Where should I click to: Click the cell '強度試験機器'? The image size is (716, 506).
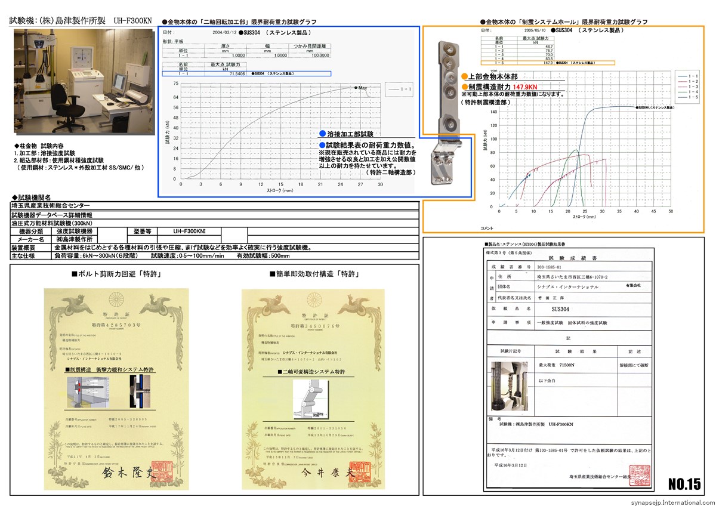coord(75,230)
